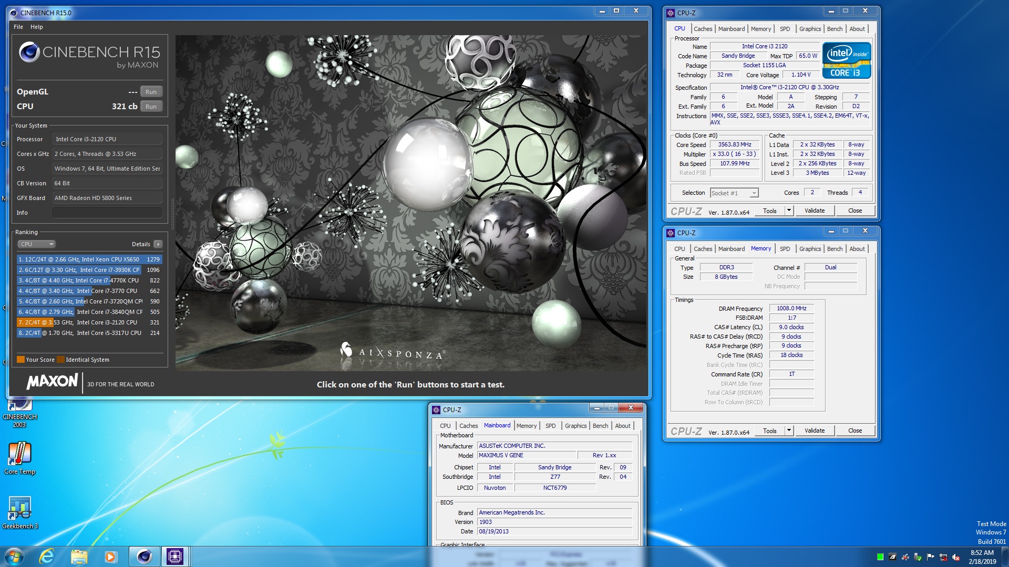Open Action Center flag tray icon

pos(931,557)
